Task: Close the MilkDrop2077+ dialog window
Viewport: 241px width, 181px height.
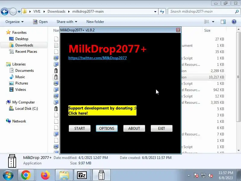Action: tap(178, 30)
